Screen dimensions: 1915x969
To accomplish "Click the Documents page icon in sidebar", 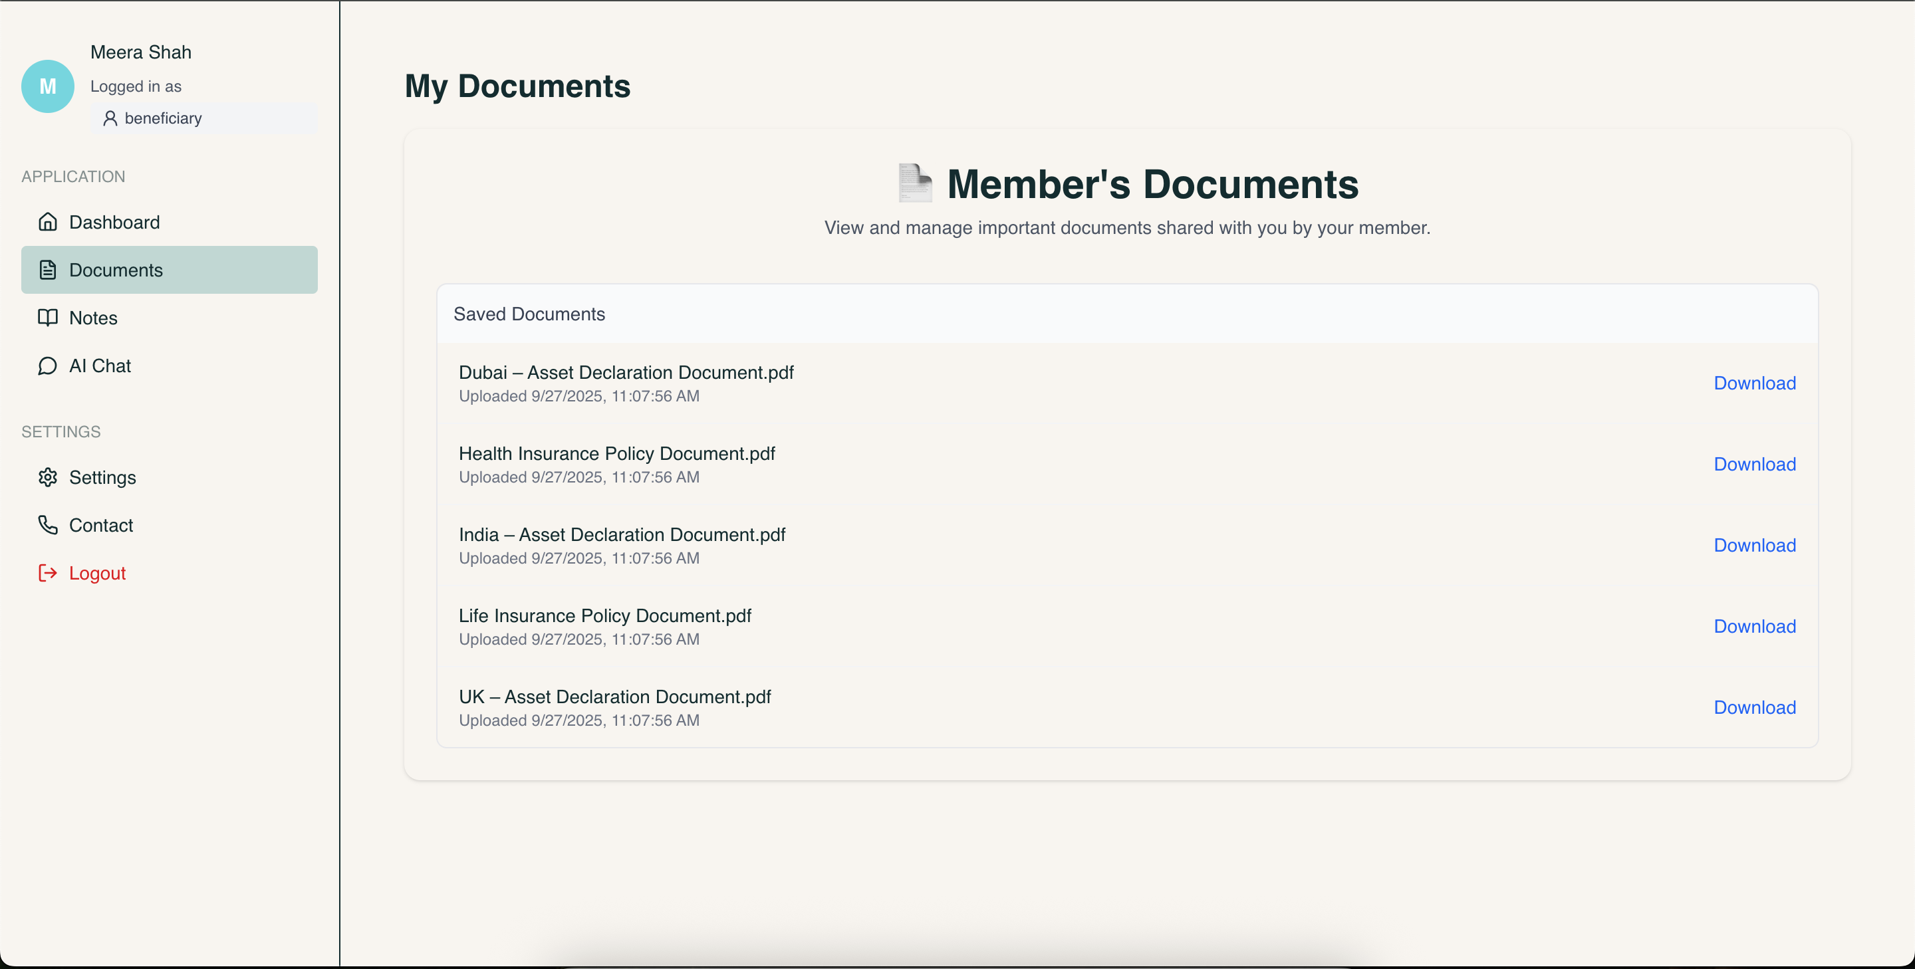I will [48, 270].
